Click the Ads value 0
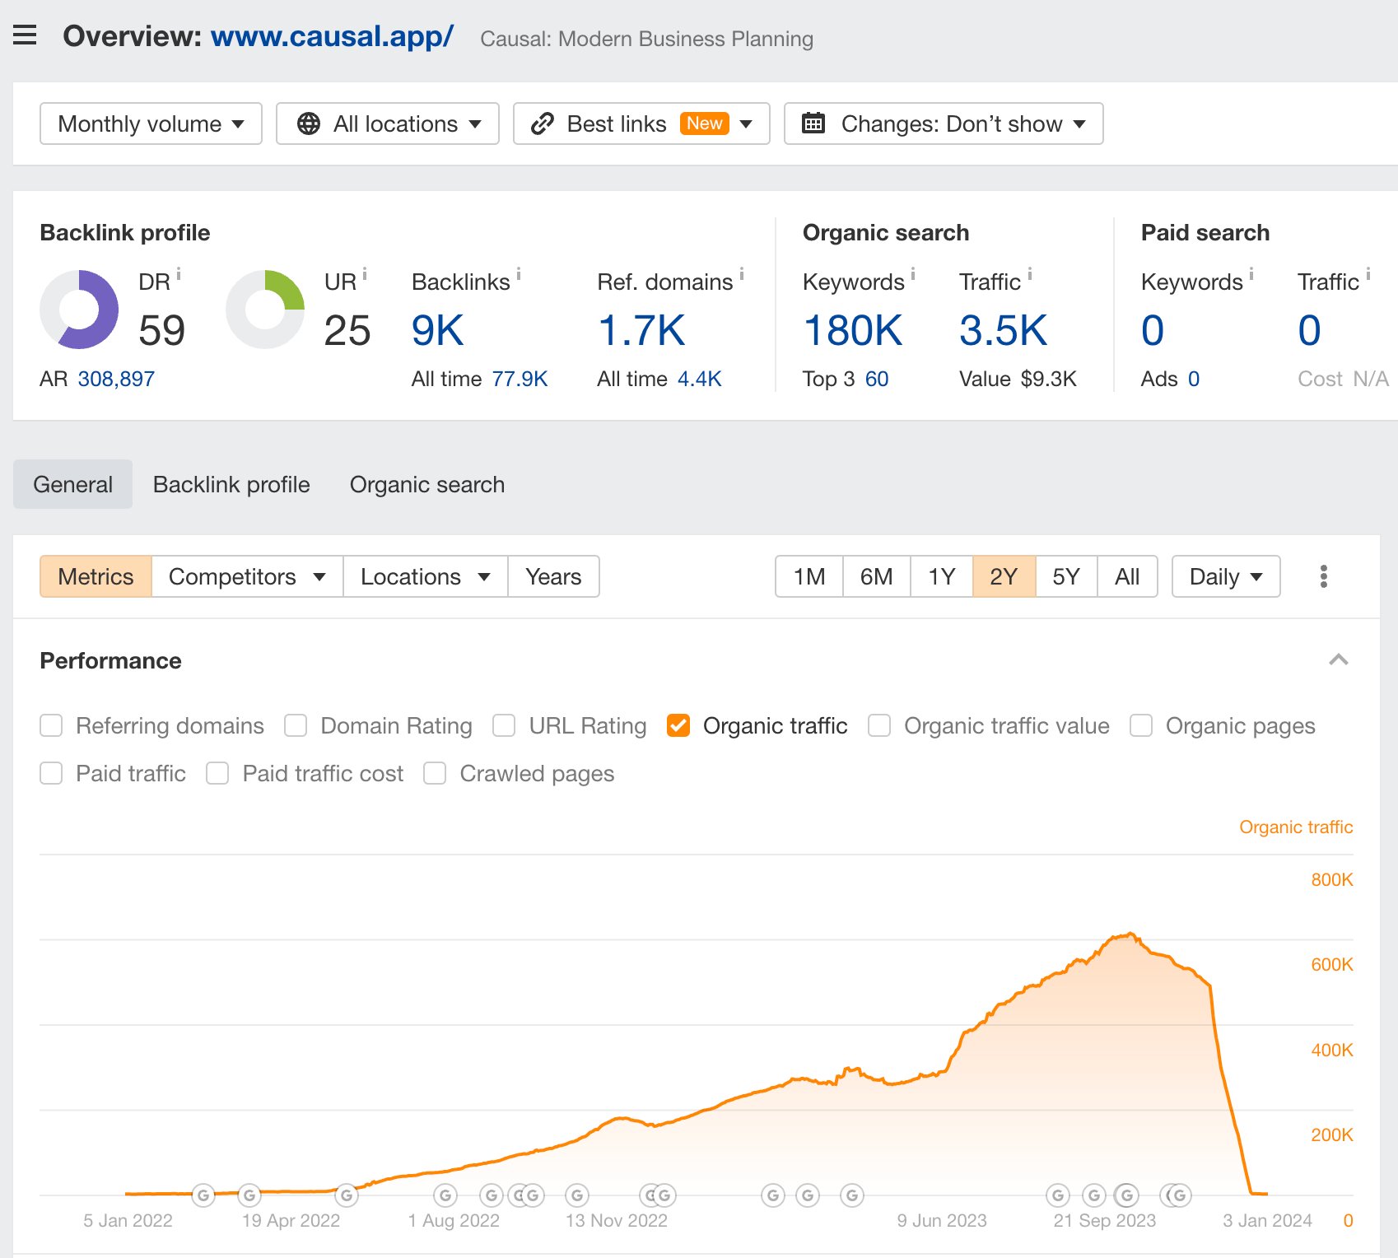This screenshot has height=1258, width=1398. point(1194,379)
